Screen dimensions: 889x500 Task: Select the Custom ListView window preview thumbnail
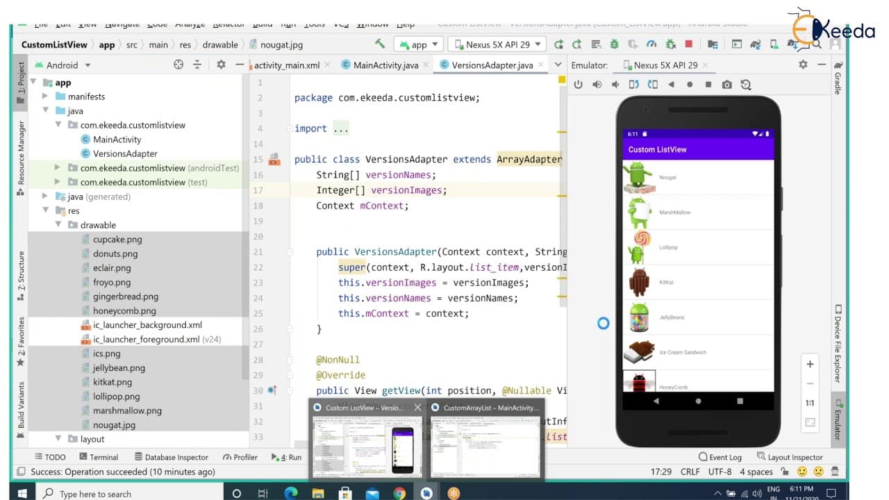point(367,439)
